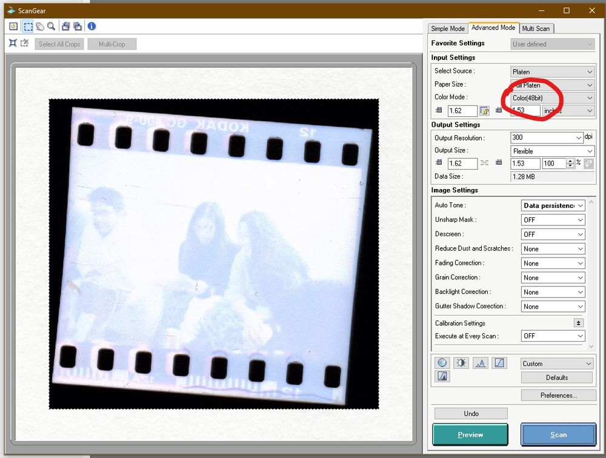Select the Zoom magnifier tool
The image size is (606, 458).
51,26
